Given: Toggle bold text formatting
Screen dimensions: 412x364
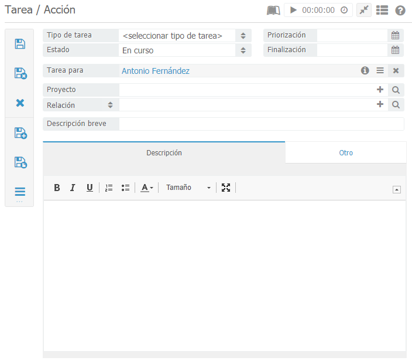Looking at the screenshot, I should (x=57, y=188).
